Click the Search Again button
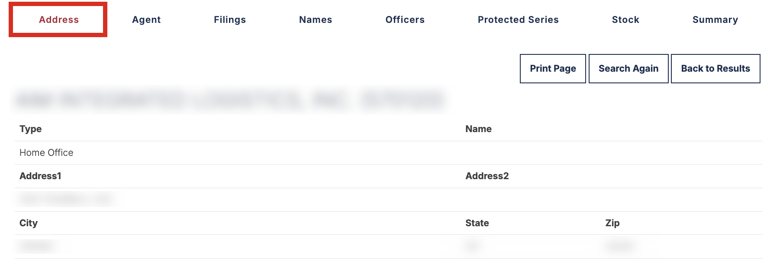 click(x=628, y=69)
